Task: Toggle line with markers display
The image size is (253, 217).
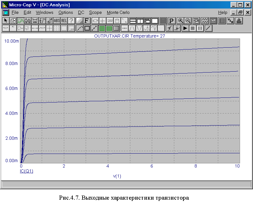Action: (94, 28)
